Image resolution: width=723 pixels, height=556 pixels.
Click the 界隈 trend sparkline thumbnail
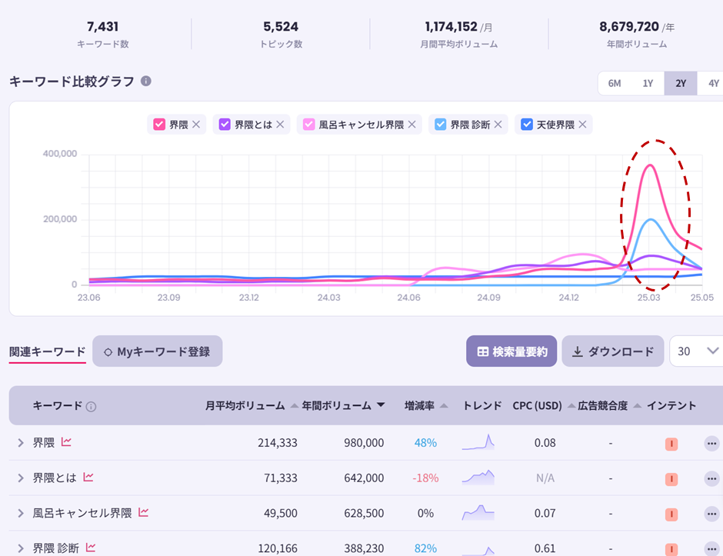(478, 442)
